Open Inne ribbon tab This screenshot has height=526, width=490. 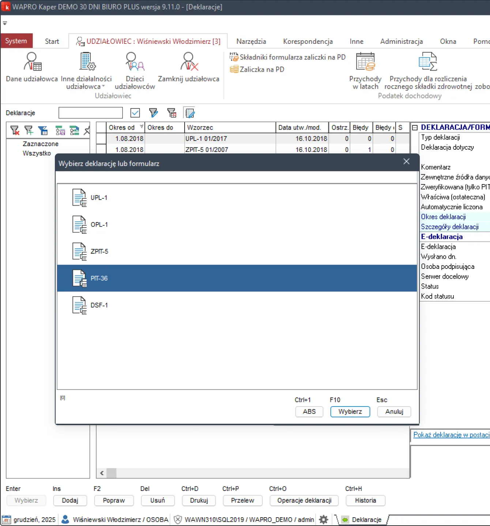(x=357, y=41)
